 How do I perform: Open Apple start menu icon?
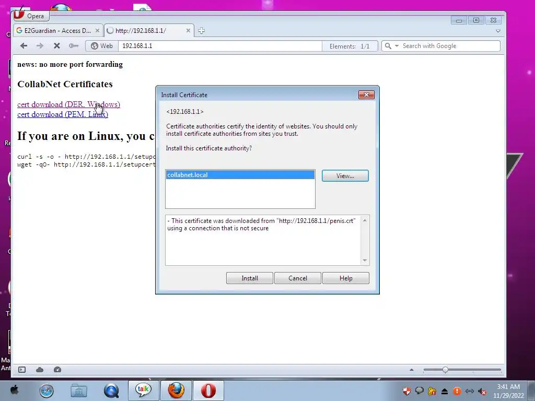click(14, 390)
